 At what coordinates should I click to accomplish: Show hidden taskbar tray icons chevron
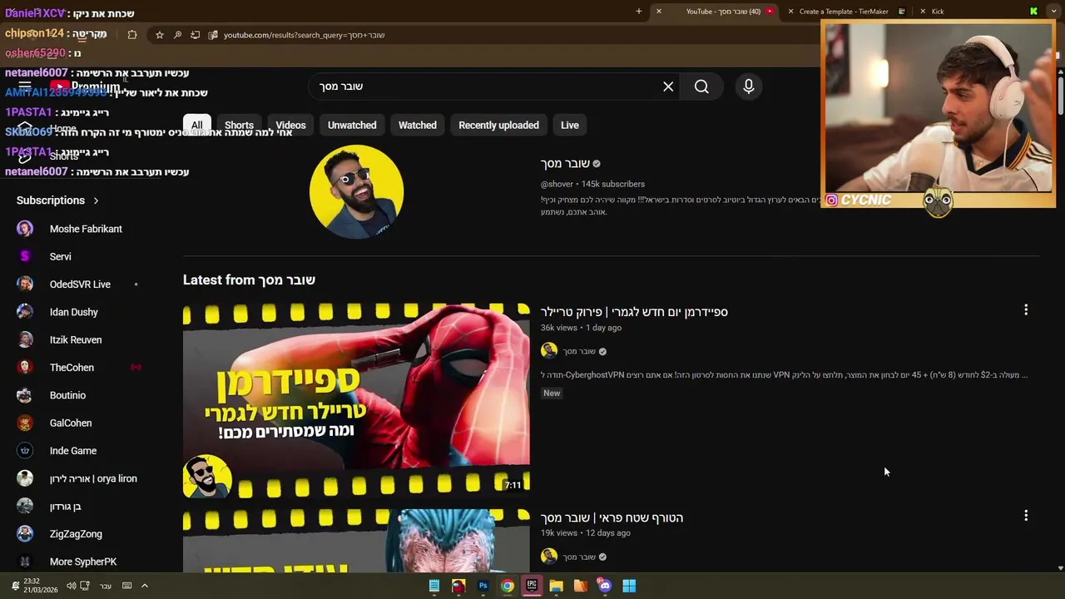tap(144, 586)
